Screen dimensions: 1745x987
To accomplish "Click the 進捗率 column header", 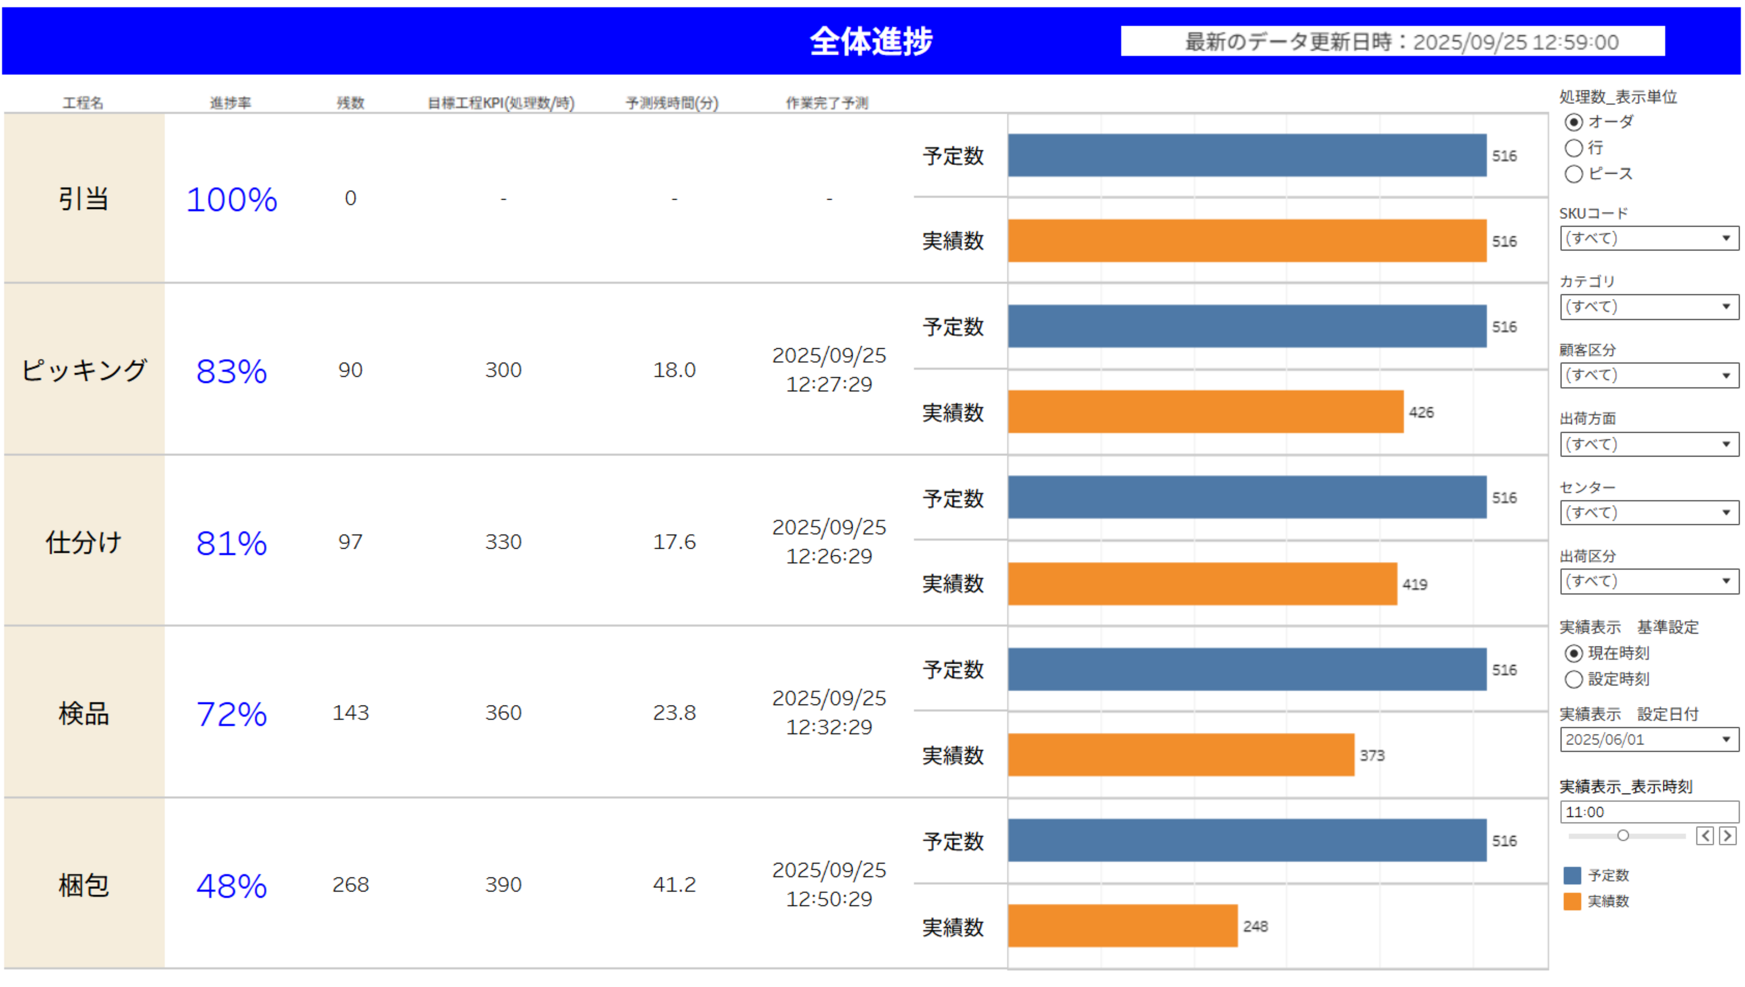I will (230, 103).
